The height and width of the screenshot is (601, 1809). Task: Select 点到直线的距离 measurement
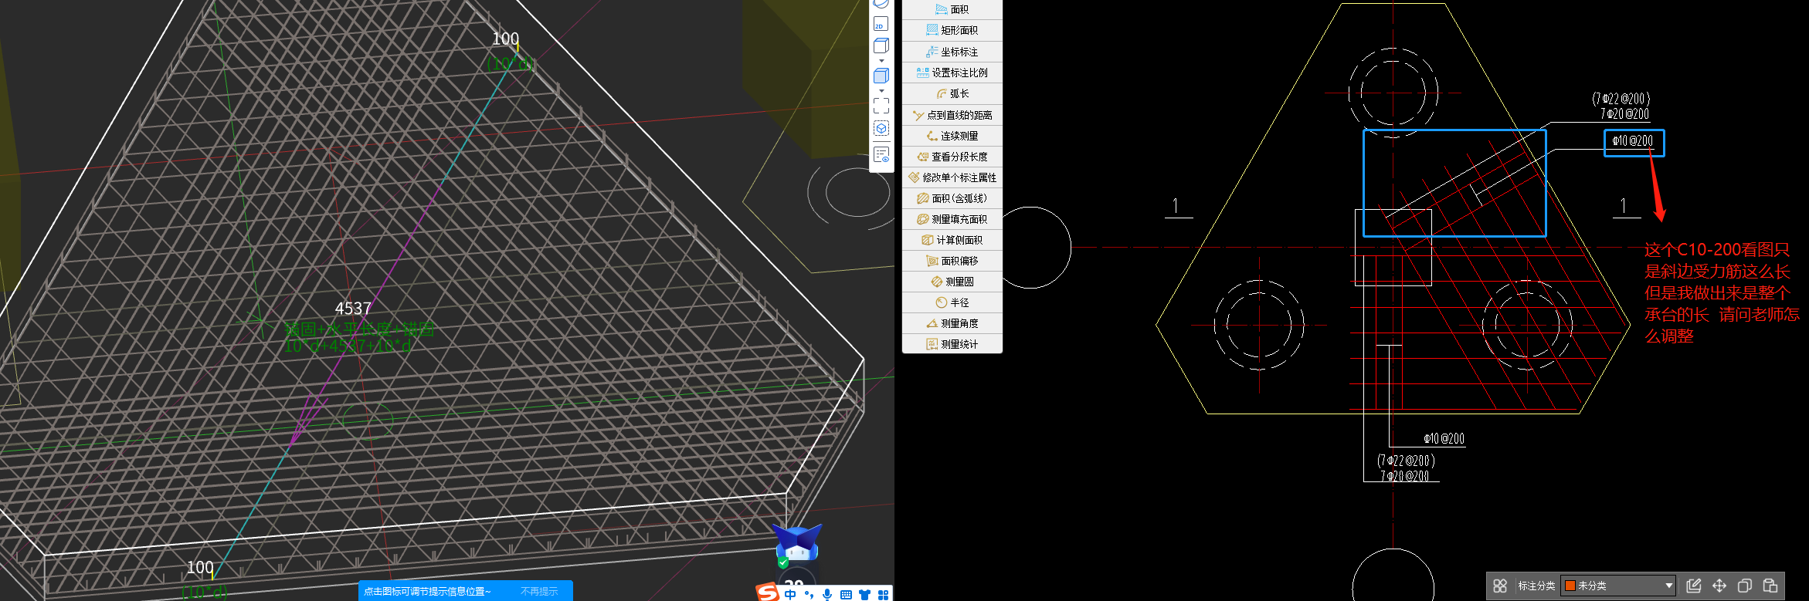(x=952, y=115)
